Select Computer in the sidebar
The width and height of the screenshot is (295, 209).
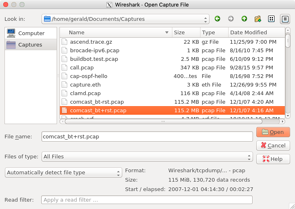tap(31, 33)
